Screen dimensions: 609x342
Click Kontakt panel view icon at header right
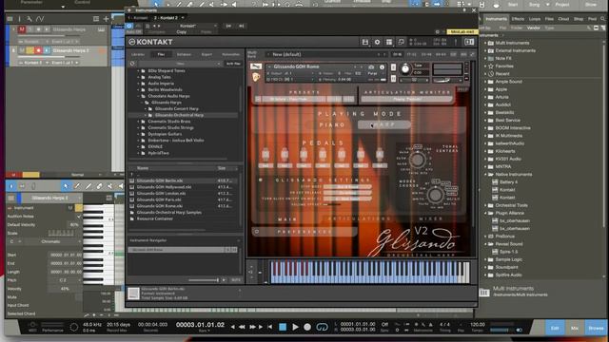[x=469, y=42]
